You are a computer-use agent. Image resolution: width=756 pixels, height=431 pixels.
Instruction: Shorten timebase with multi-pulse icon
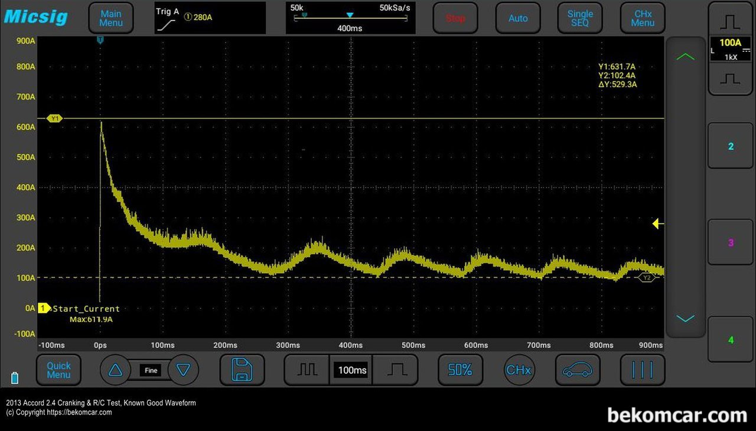pos(307,370)
